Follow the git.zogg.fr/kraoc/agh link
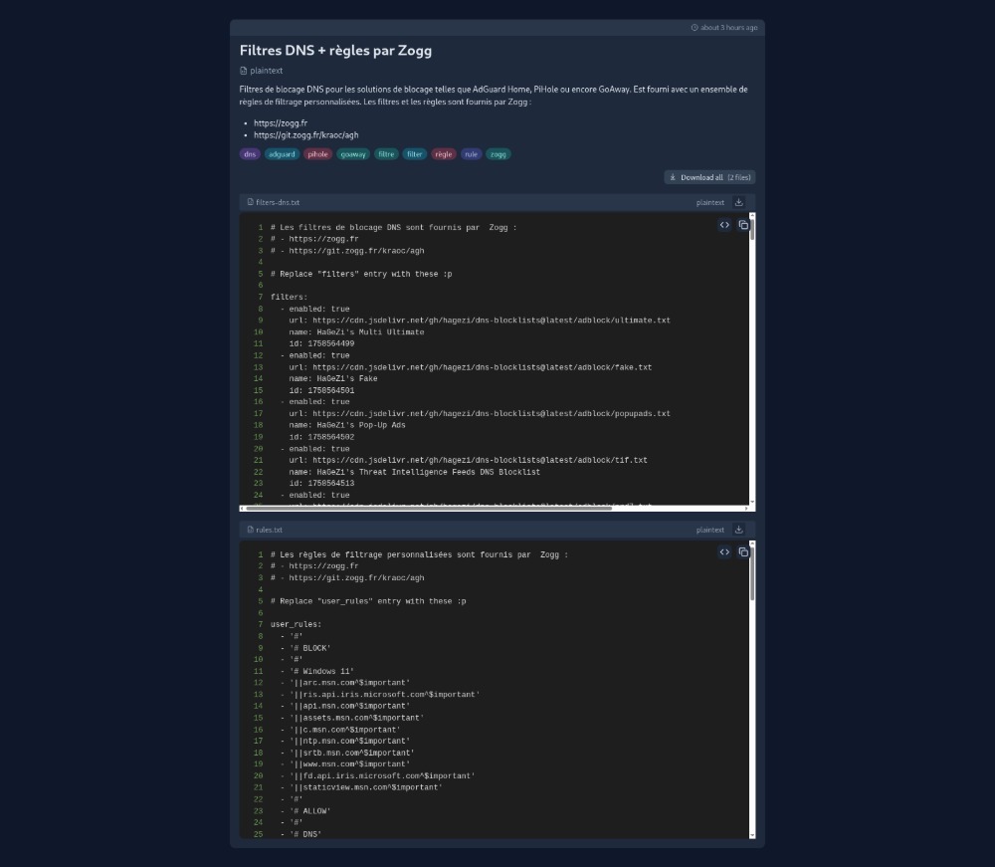The height and width of the screenshot is (867, 995). [305, 134]
